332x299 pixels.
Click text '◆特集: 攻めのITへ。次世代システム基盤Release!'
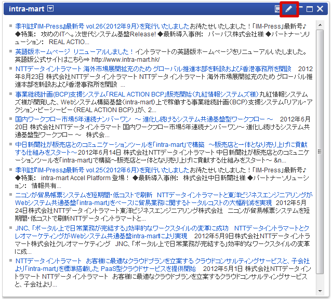click(x=85, y=34)
